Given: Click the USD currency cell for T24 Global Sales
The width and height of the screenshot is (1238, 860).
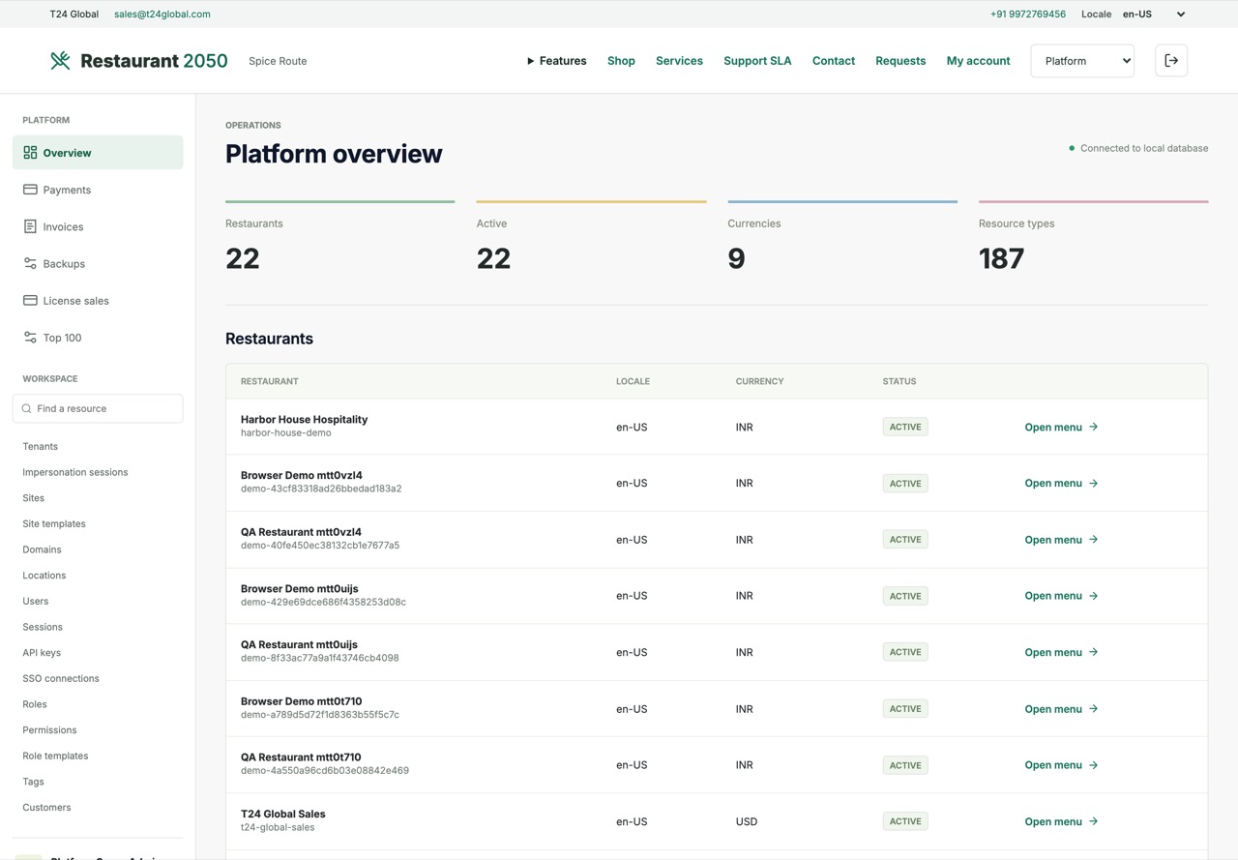Looking at the screenshot, I should click(x=747, y=821).
